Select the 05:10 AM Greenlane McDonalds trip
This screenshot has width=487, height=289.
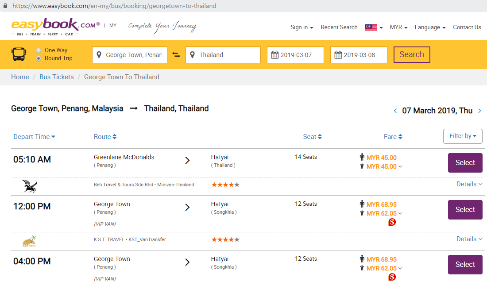(465, 163)
